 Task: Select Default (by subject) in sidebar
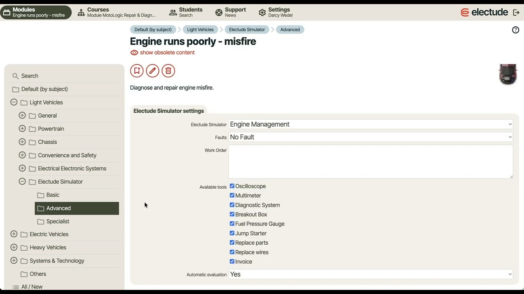pos(45,89)
